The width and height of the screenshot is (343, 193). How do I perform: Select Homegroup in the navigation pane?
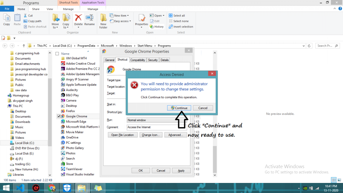click(x=21, y=95)
